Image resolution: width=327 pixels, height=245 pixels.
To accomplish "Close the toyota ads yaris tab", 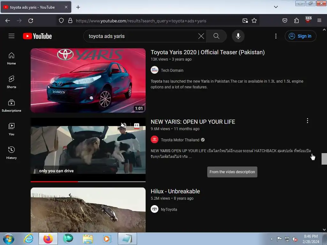I will 66,7.
